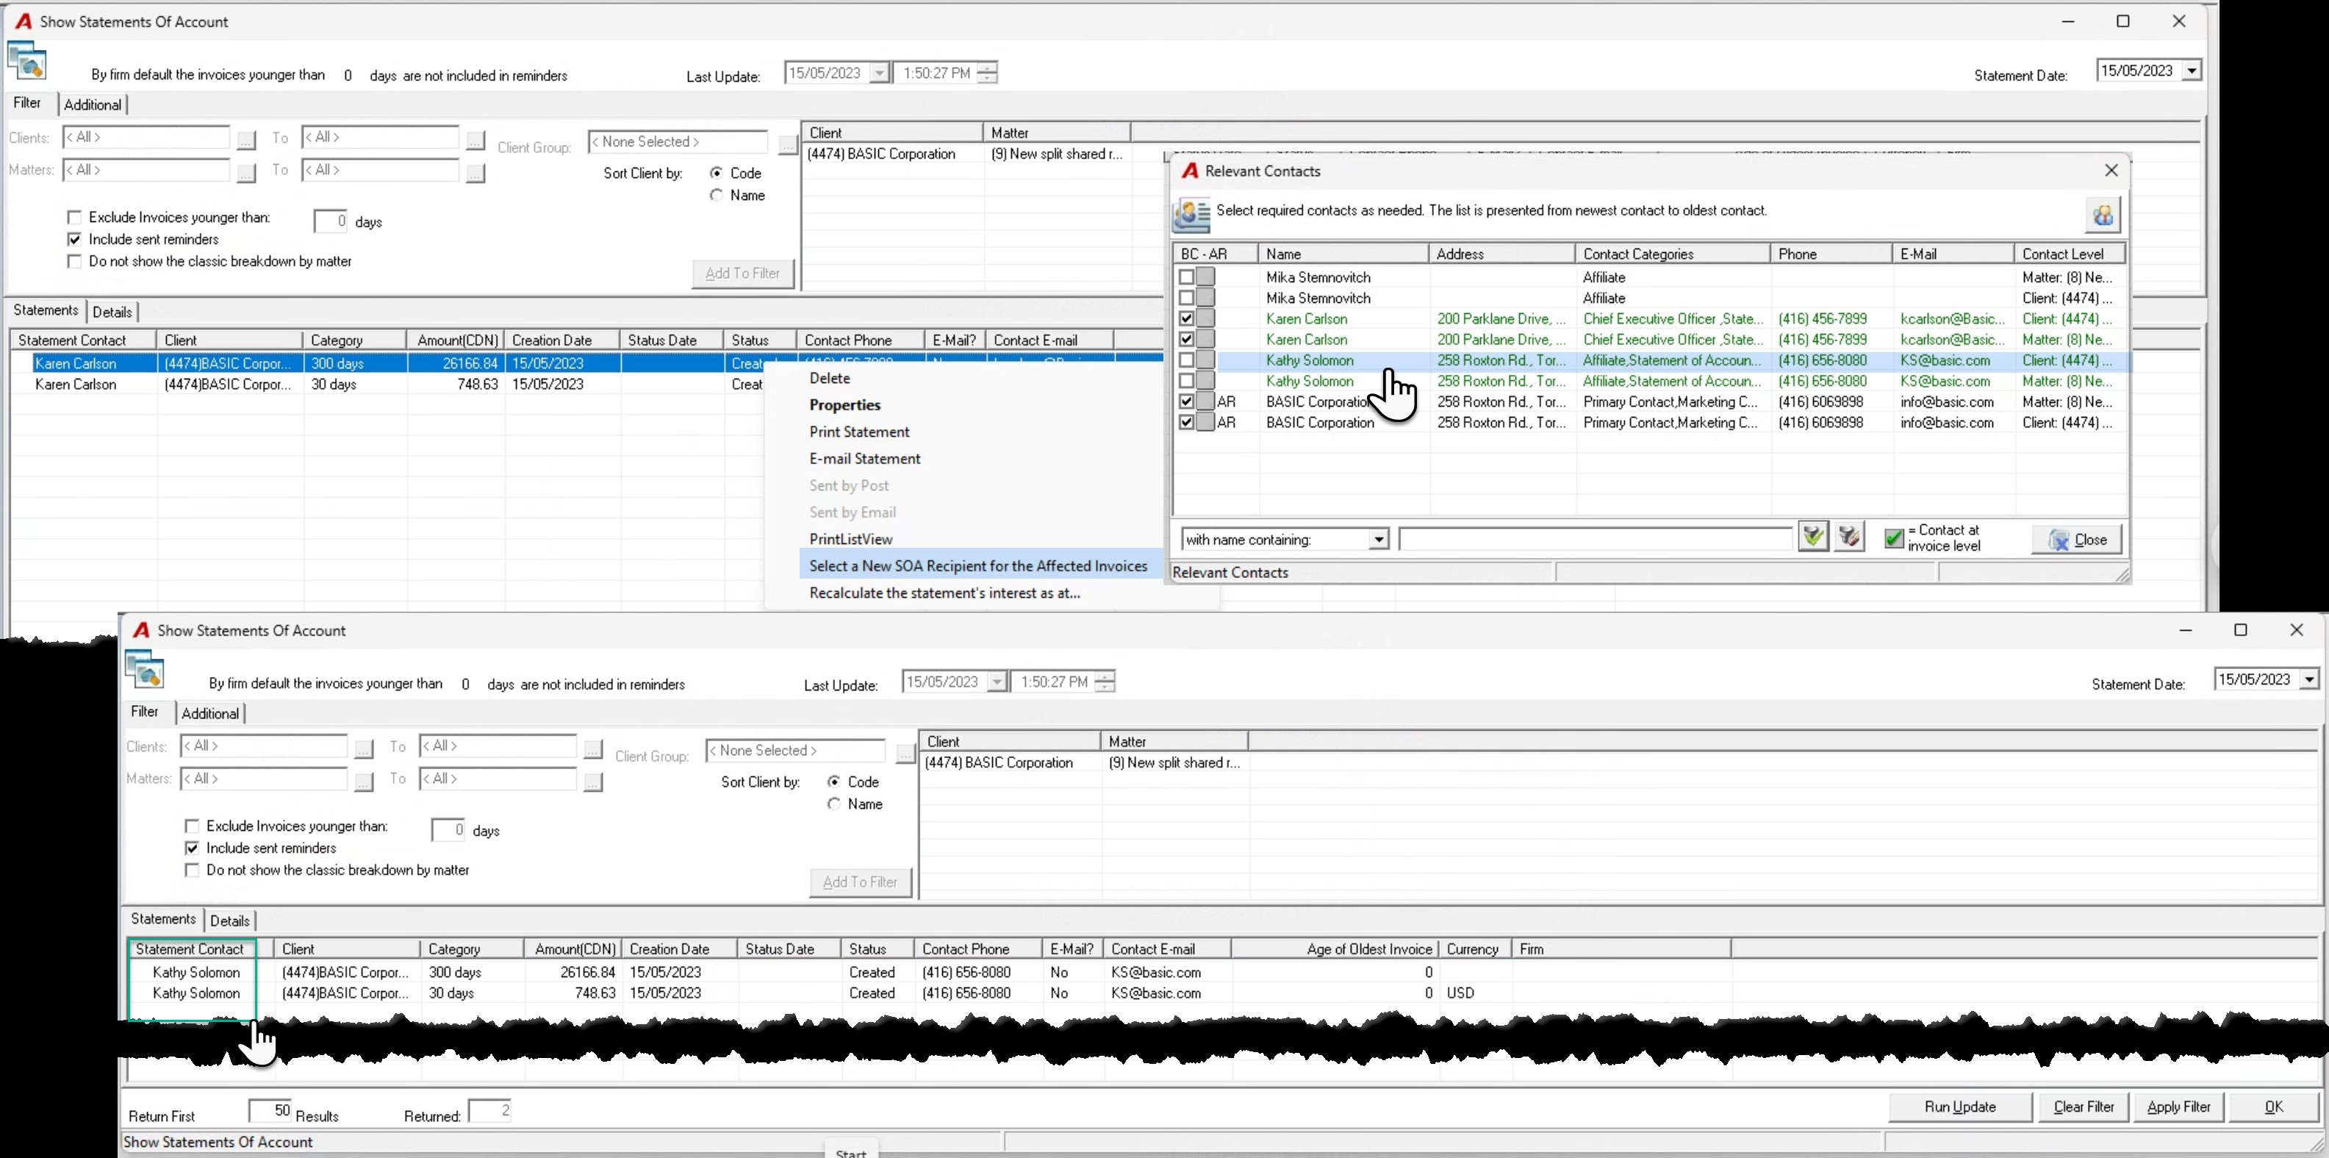Click the statement search icon in upper Statements window
Screen dimensions: 2329x1158
(27, 62)
